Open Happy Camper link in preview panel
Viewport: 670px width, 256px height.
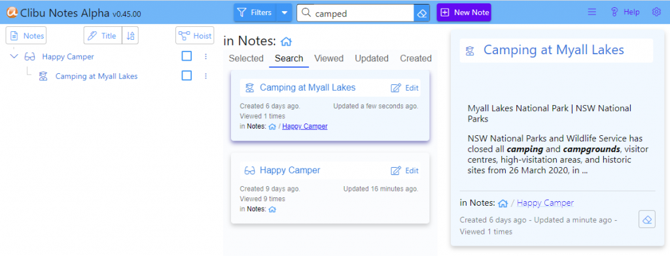(x=545, y=203)
